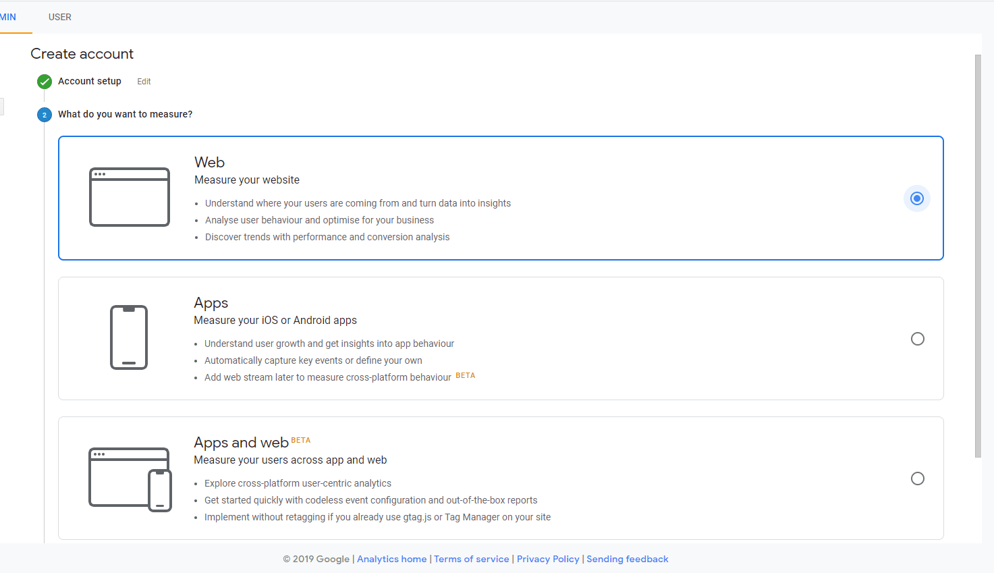Viewport: 994px width, 573px height.
Task: Select the Web radio button
Action: (916, 198)
